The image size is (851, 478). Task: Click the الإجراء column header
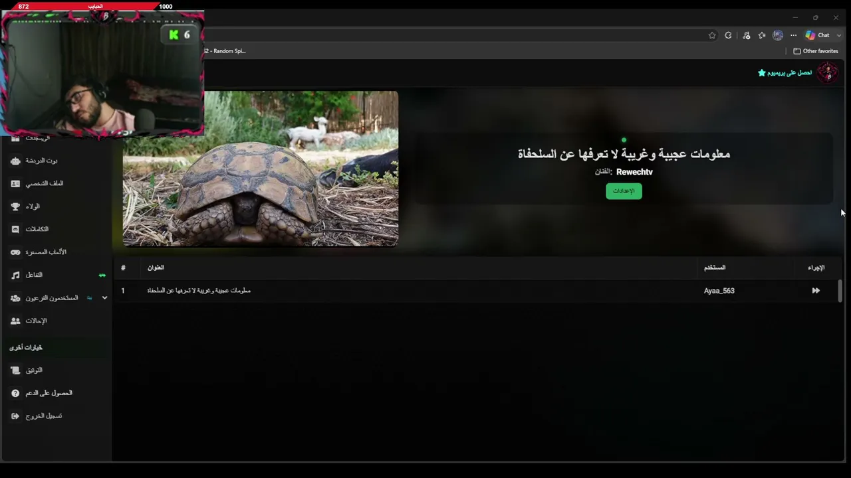pos(816,268)
